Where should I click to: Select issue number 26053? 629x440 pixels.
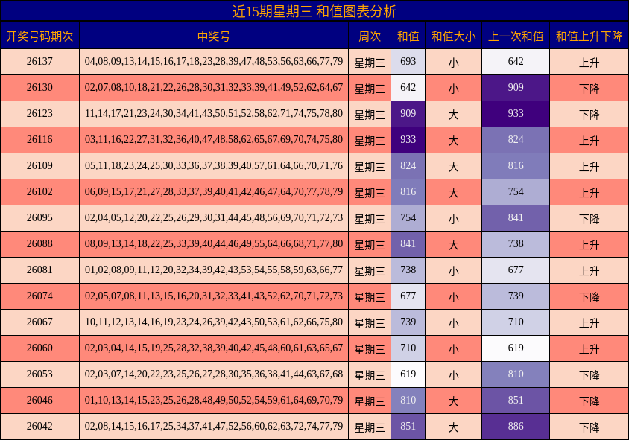pyautogui.click(x=39, y=374)
